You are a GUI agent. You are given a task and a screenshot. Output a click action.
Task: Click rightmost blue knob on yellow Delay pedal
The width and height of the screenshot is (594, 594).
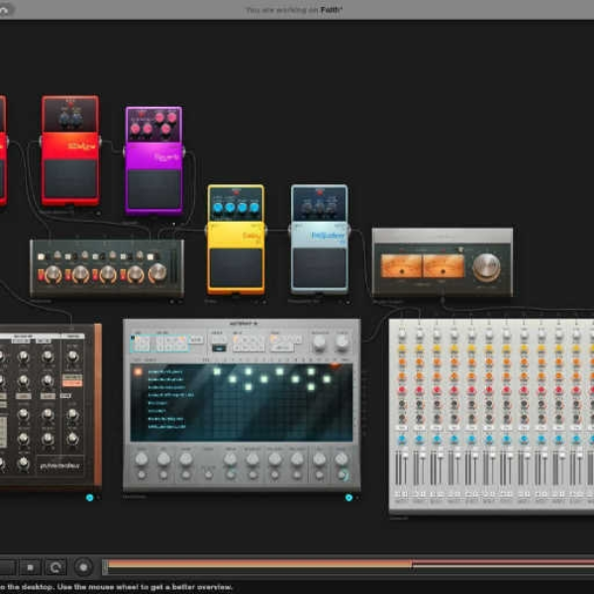coord(253,207)
